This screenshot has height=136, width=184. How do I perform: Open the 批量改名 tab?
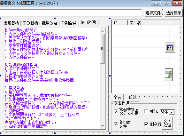pyautogui.click(x=50, y=23)
